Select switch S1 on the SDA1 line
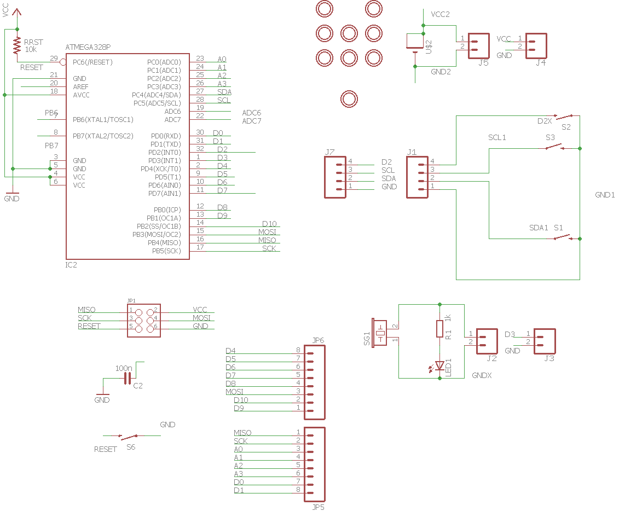 [563, 237]
